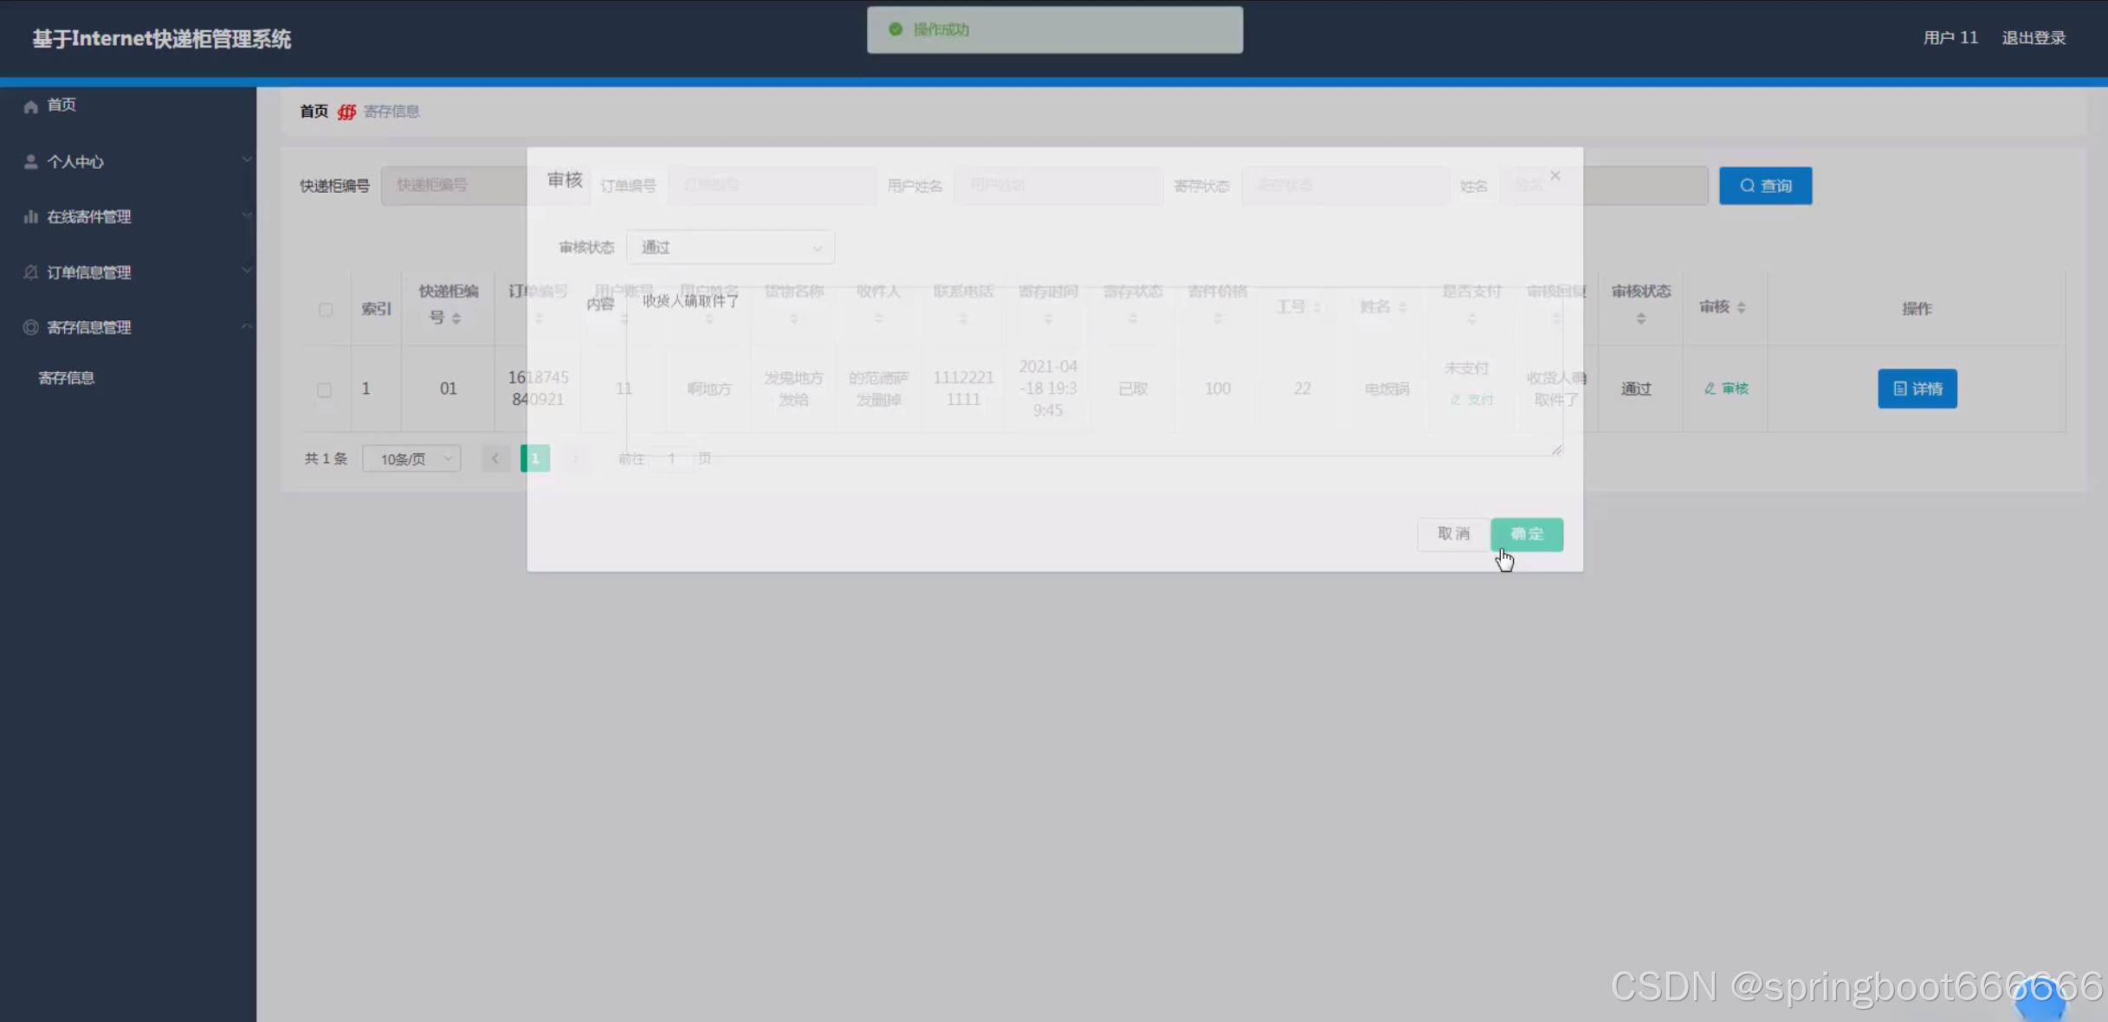Check the row 1 checkbox
The height and width of the screenshot is (1022, 2108).
point(324,389)
